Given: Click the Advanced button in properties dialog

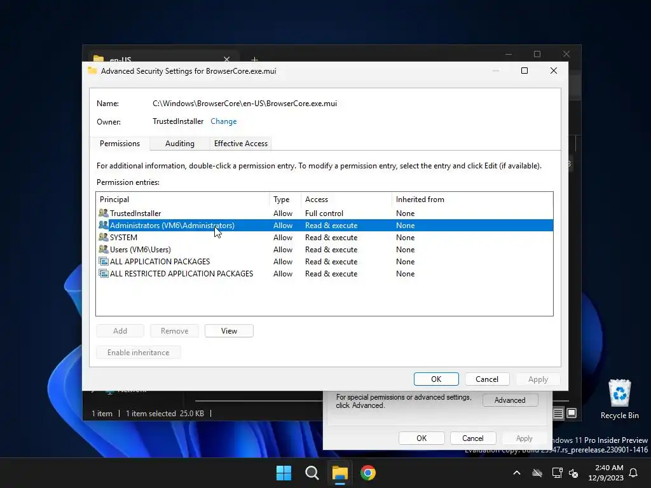Looking at the screenshot, I should click(x=510, y=400).
